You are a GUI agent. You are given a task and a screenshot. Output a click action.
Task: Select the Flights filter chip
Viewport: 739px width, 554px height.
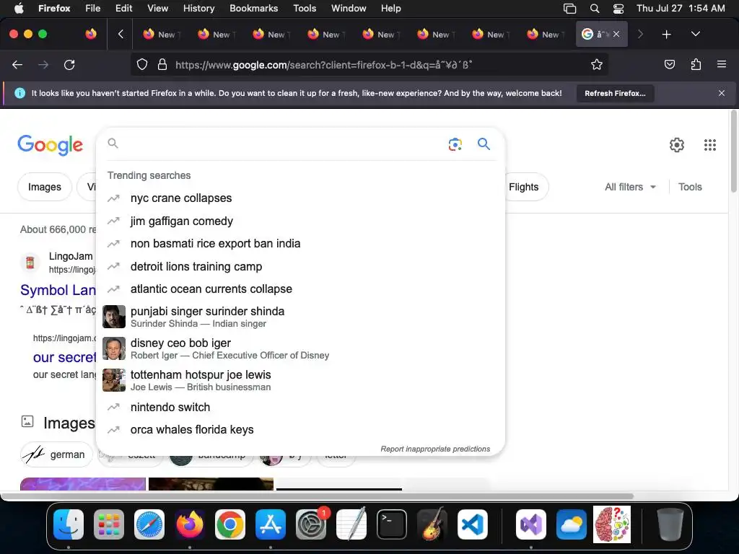coord(526,187)
